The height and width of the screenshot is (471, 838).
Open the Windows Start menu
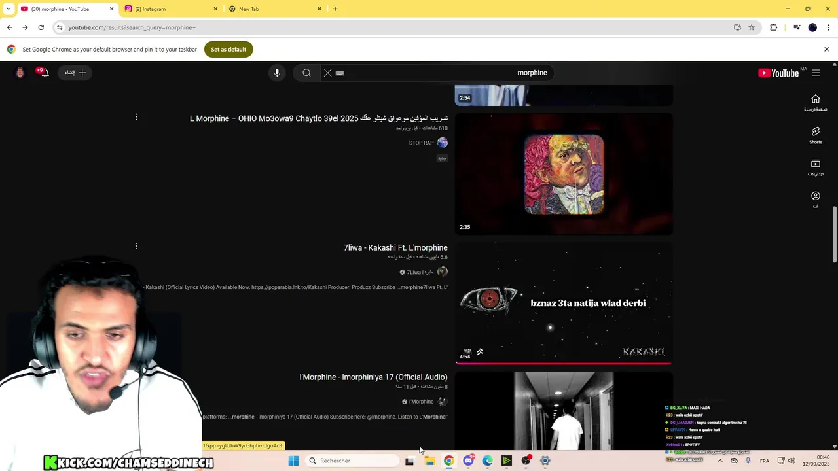(293, 461)
